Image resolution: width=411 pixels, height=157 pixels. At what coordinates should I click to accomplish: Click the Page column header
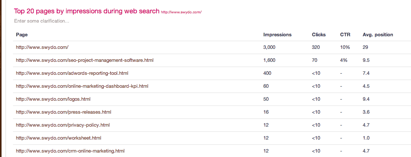pos(22,34)
